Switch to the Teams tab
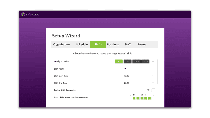The height and width of the screenshot is (118, 210). 142,44
